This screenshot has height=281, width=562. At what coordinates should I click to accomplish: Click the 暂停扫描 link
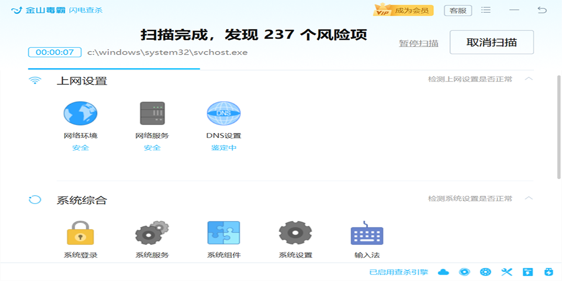point(419,43)
